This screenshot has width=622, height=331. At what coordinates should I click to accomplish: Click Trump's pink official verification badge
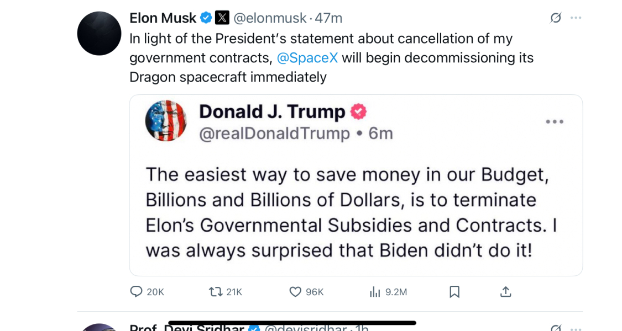tap(358, 110)
